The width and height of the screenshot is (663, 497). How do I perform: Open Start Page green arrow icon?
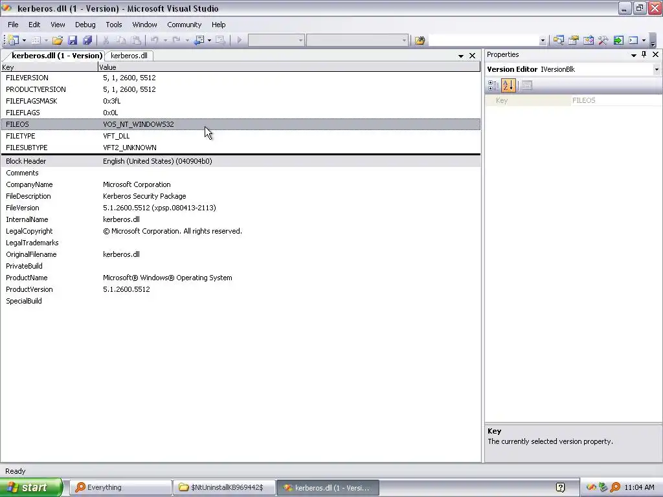tap(618, 40)
